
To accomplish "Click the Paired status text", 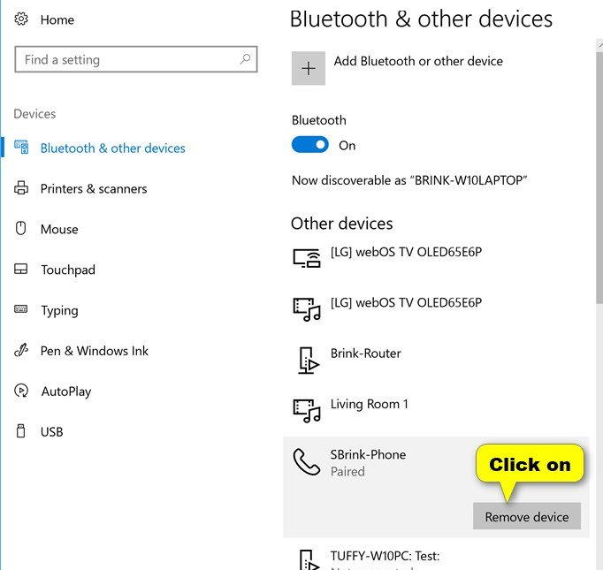I will tap(347, 471).
